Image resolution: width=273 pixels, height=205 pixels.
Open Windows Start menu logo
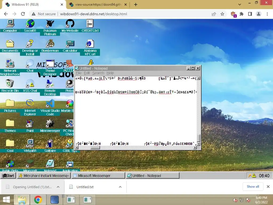point(6,200)
